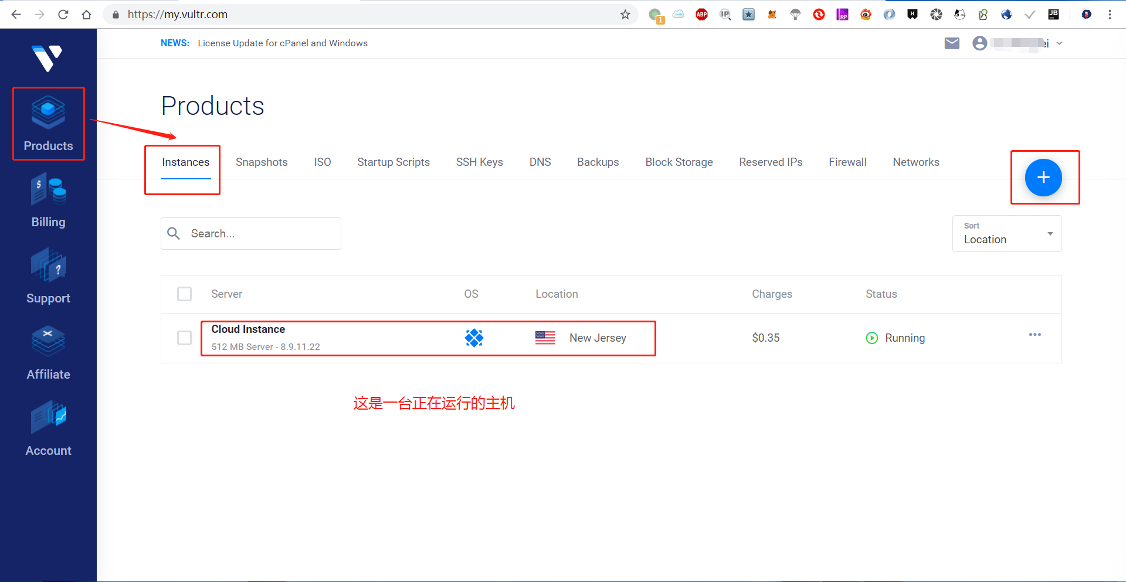This screenshot has width=1126, height=582.
Task: Click the Weibo extension icon
Action: (866, 14)
